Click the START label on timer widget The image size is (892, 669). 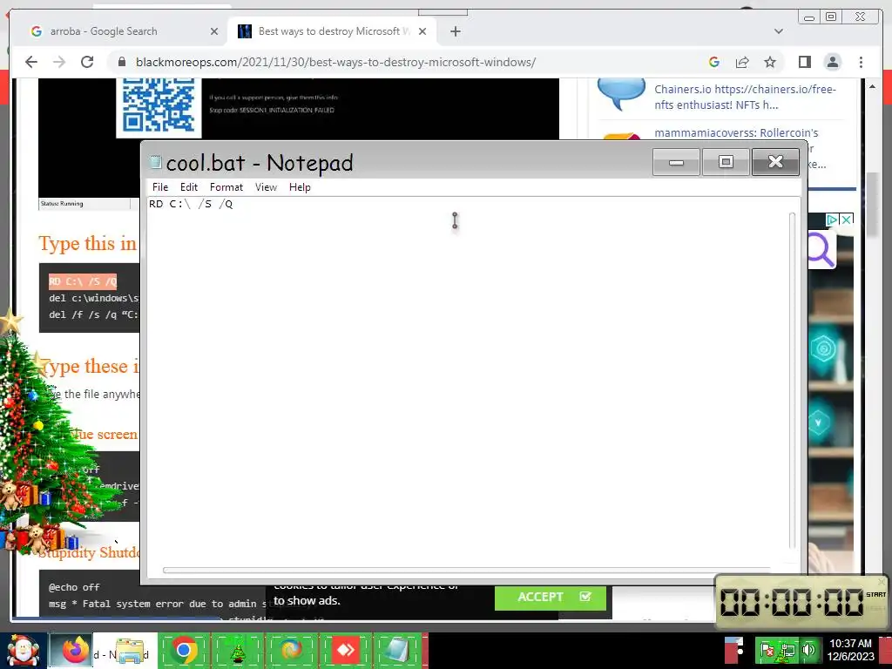point(876,594)
